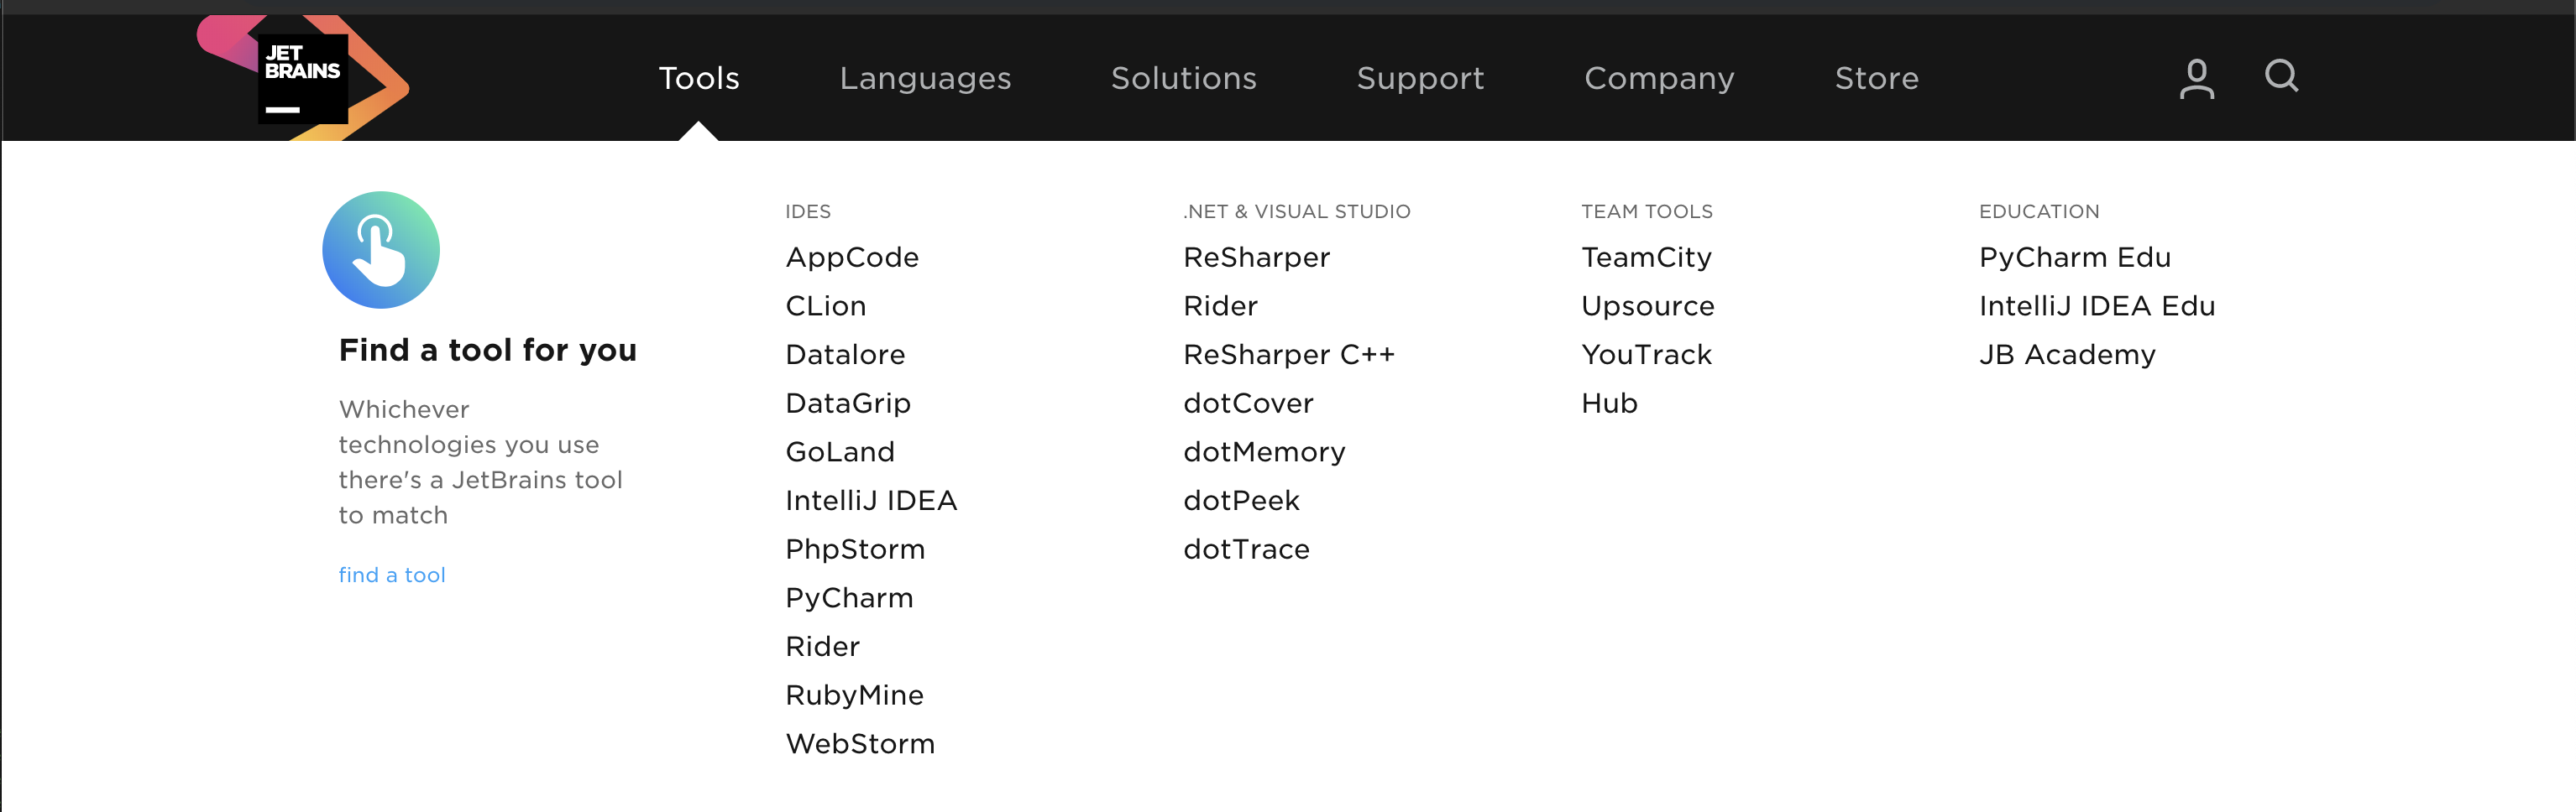2576x812 pixels.
Task: Go to dotPeek page
Action: pyautogui.click(x=1241, y=501)
